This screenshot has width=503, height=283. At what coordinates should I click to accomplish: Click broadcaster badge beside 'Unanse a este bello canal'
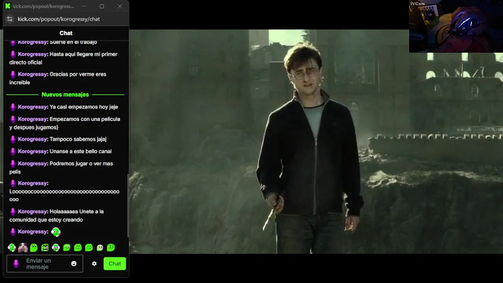point(13,151)
